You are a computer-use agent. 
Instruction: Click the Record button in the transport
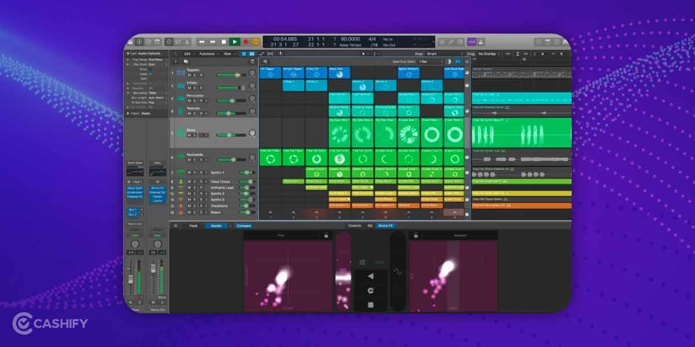click(x=246, y=41)
